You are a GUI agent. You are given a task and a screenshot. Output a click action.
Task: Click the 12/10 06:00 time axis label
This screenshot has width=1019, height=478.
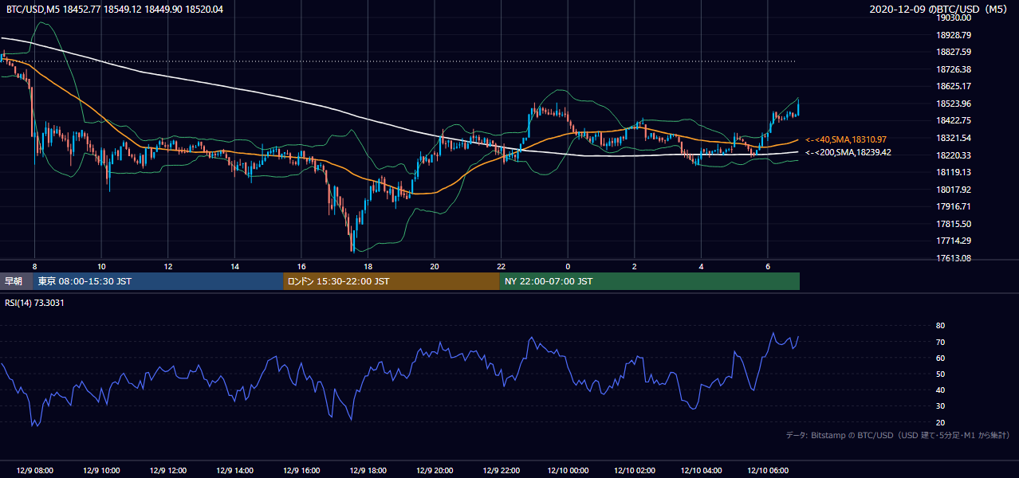[768, 471]
